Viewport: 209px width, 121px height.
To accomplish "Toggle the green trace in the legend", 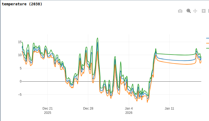I will [207, 48].
